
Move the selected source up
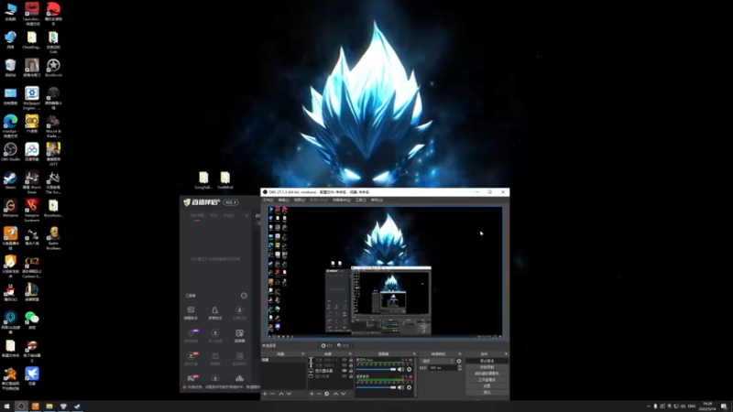click(x=335, y=394)
